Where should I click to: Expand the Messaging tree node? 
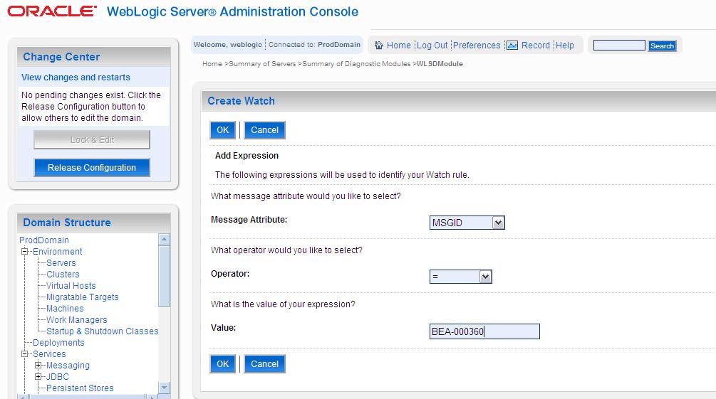point(38,366)
